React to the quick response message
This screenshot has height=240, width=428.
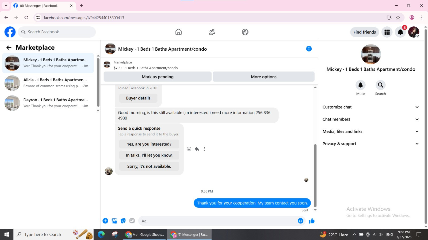(x=189, y=149)
